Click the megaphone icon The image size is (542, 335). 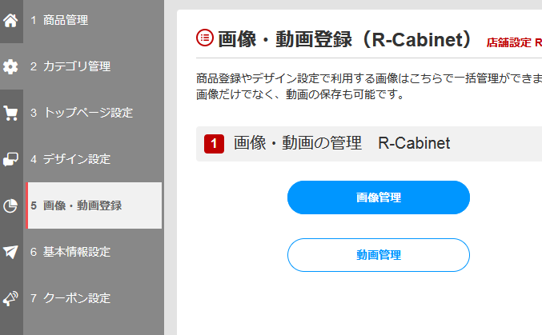click(10, 298)
